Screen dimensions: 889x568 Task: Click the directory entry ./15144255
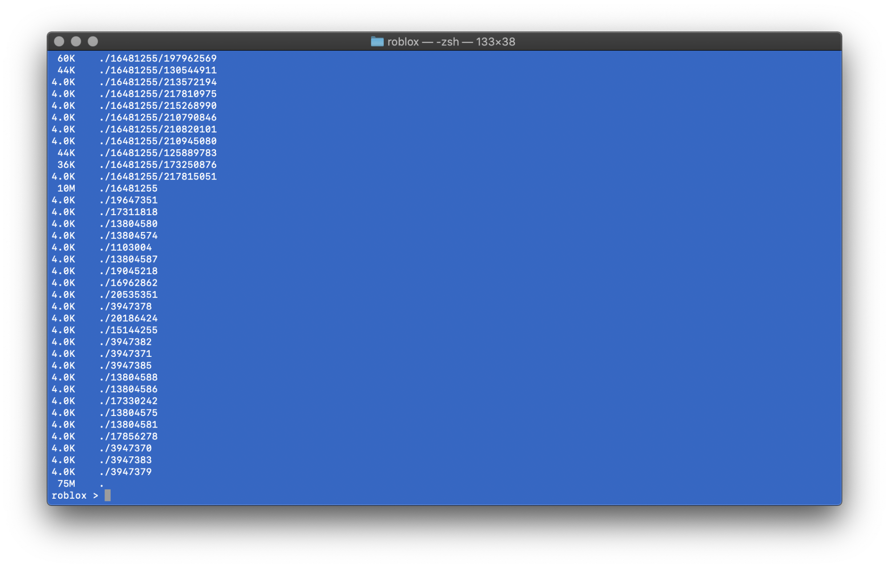tap(129, 330)
